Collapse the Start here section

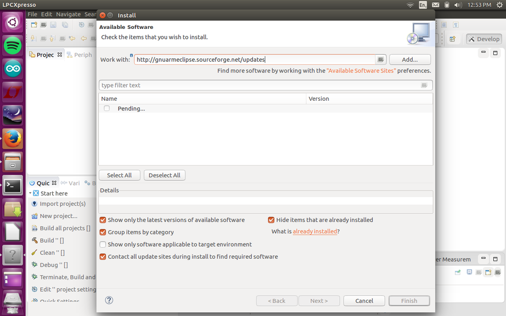pos(30,193)
